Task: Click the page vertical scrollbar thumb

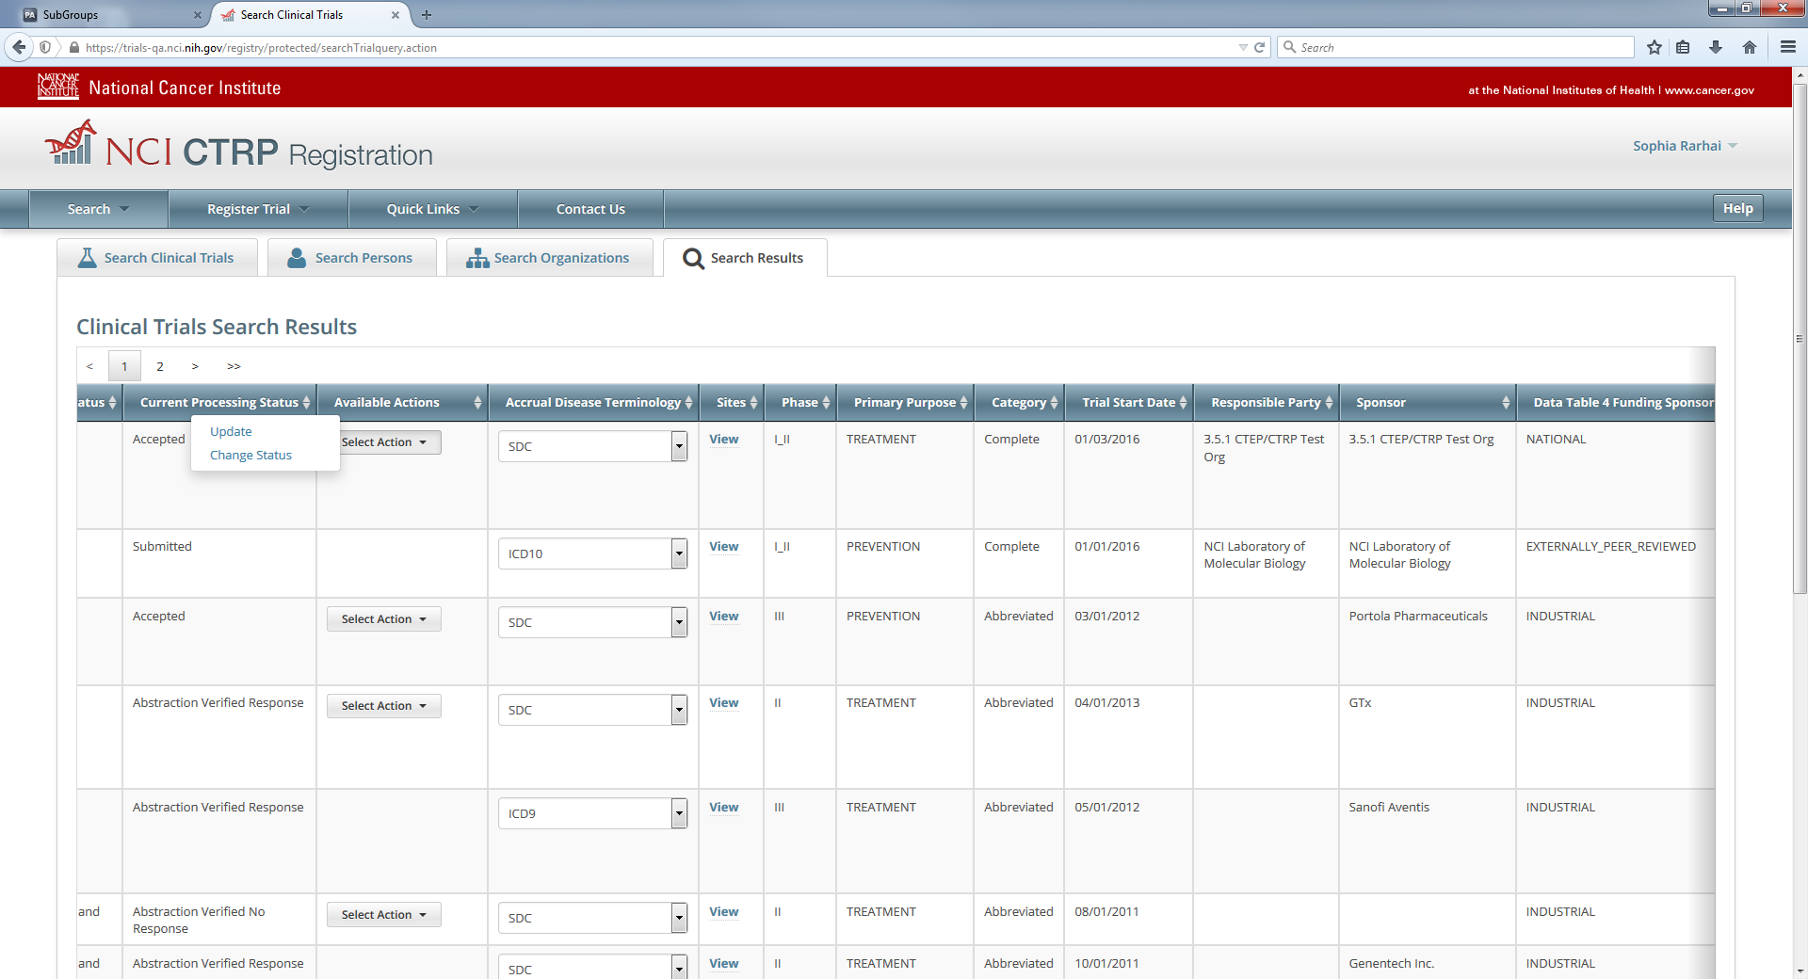Action: (1800, 339)
